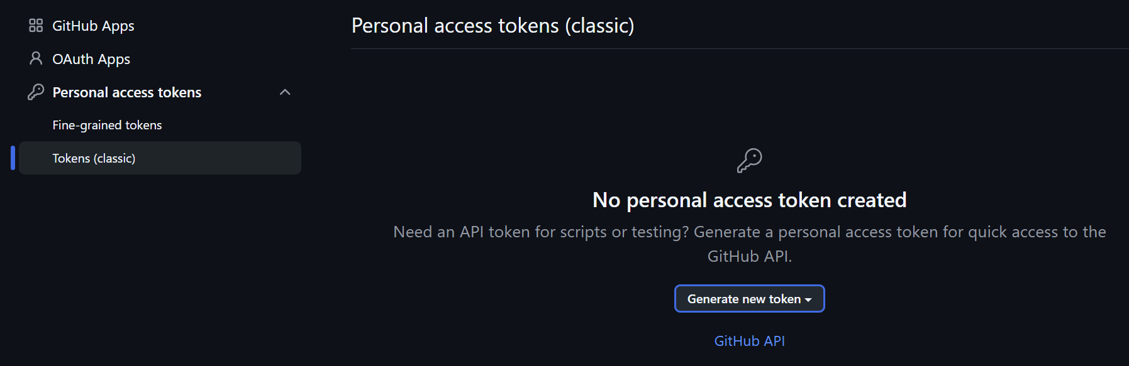This screenshot has height=366, width=1129.
Task: Open OAuth Apps from the sidebar
Action: (91, 58)
